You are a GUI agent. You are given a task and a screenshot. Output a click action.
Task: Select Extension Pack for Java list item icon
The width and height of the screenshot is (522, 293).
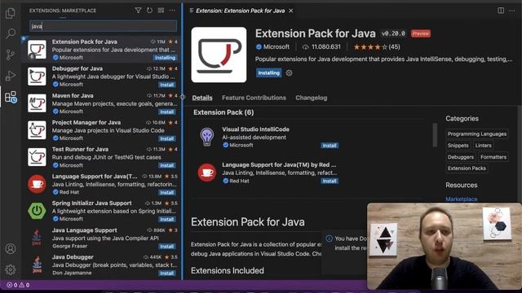(37, 50)
